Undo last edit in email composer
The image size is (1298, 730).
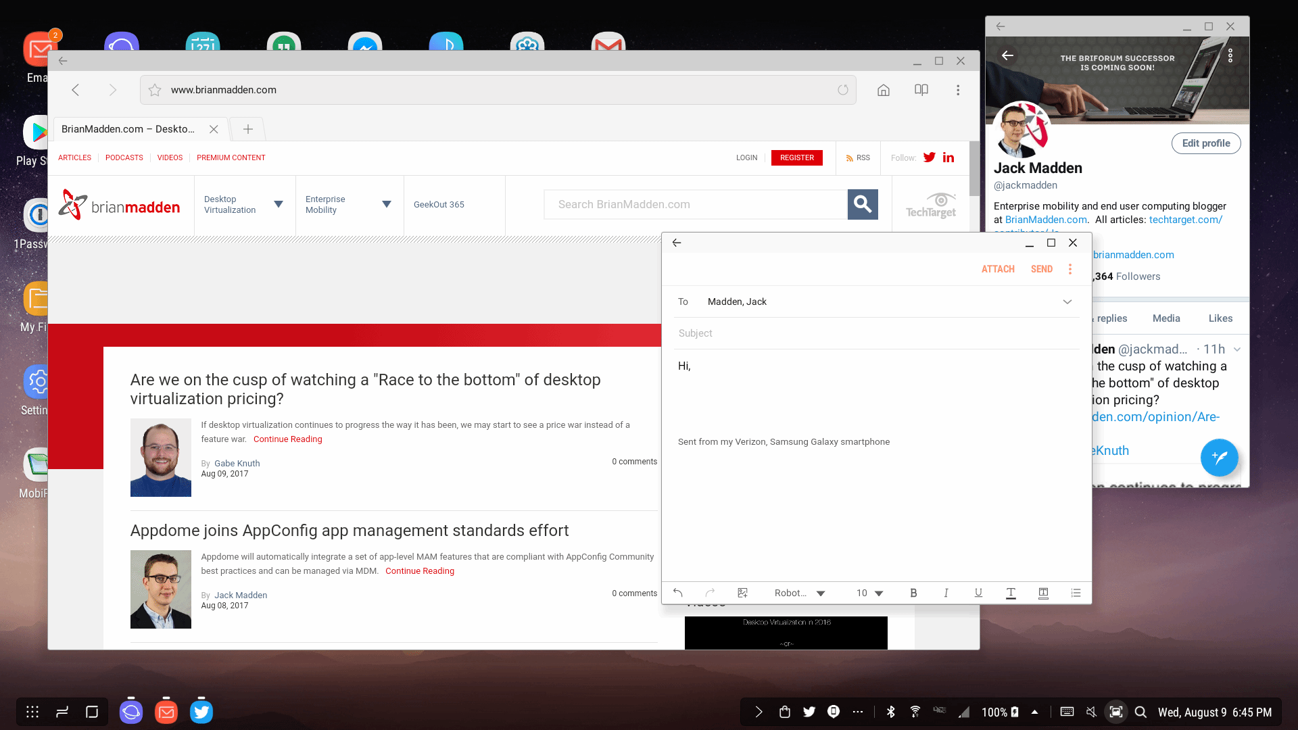tap(678, 593)
